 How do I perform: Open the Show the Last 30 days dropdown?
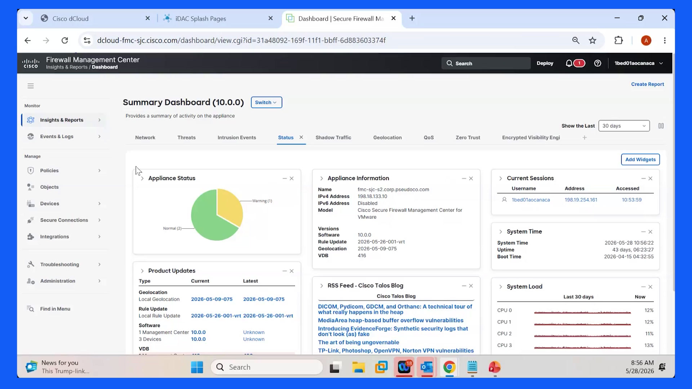(624, 126)
